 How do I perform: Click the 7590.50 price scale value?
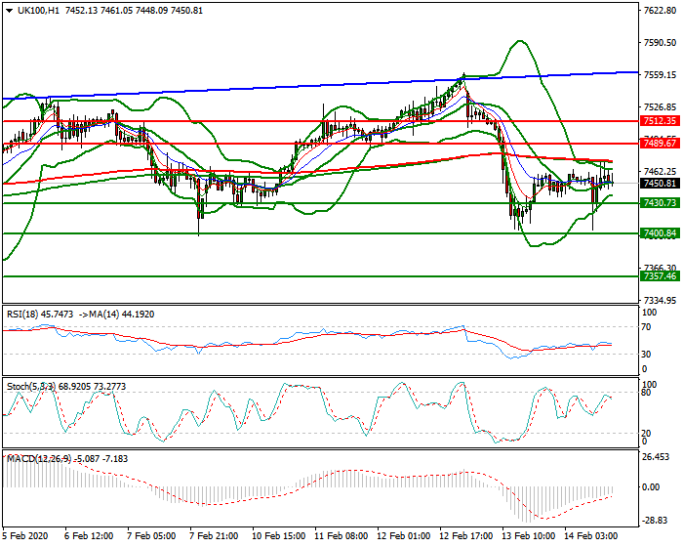coord(660,43)
